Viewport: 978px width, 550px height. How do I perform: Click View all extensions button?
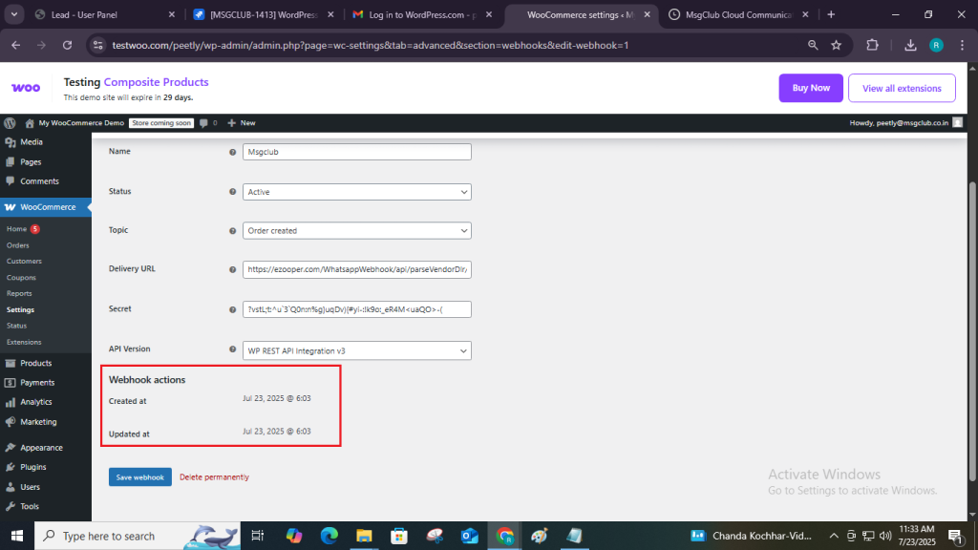pyautogui.click(x=902, y=88)
